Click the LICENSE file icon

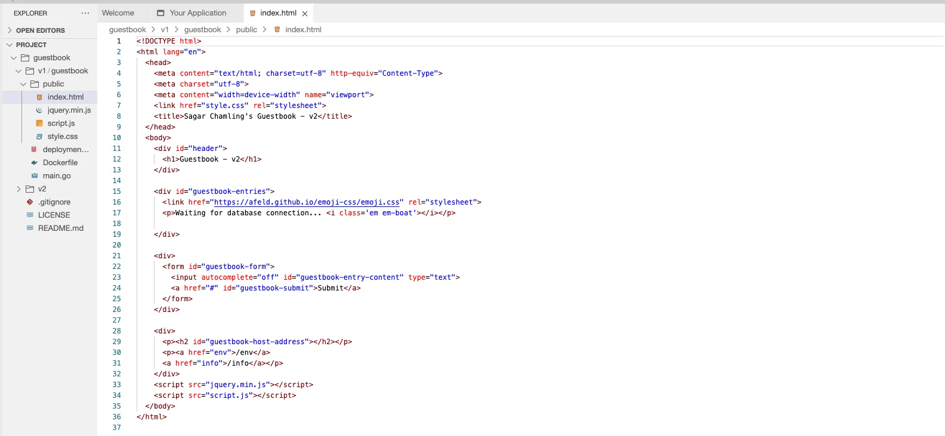pos(30,215)
